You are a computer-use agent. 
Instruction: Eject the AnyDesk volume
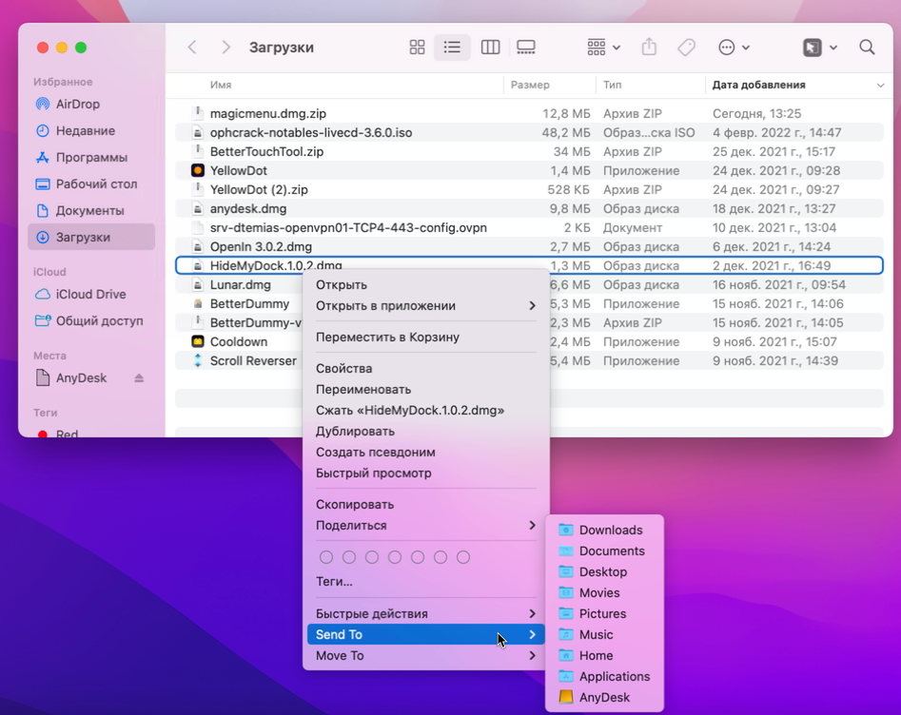pos(139,377)
